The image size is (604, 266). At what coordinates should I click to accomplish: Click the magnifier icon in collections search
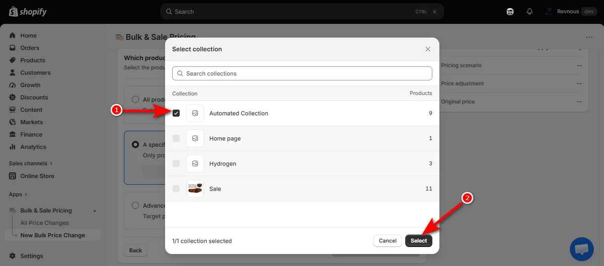(x=180, y=73)
